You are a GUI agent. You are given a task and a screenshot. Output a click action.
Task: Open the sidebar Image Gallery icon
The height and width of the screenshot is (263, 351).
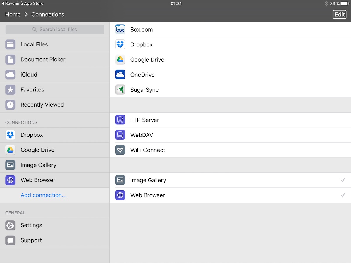click(10, 165)
